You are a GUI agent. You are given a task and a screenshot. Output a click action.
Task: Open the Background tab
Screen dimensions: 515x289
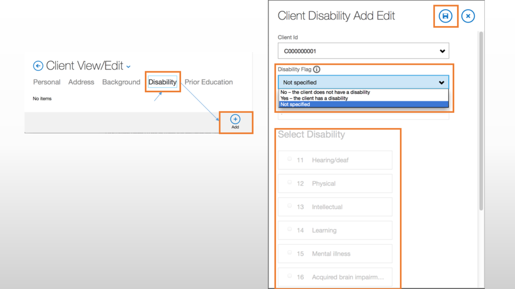[x=121, y=82]
